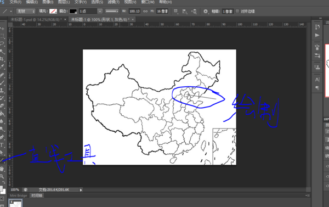Open the stroke line style dropdown
Viewport: 329px width, 207px height.
click(112, 11)
